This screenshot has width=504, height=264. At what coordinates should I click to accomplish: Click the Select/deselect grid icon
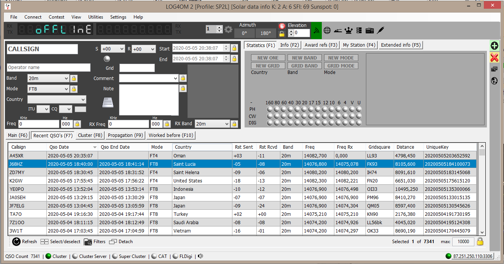click(x=45, y=242)
